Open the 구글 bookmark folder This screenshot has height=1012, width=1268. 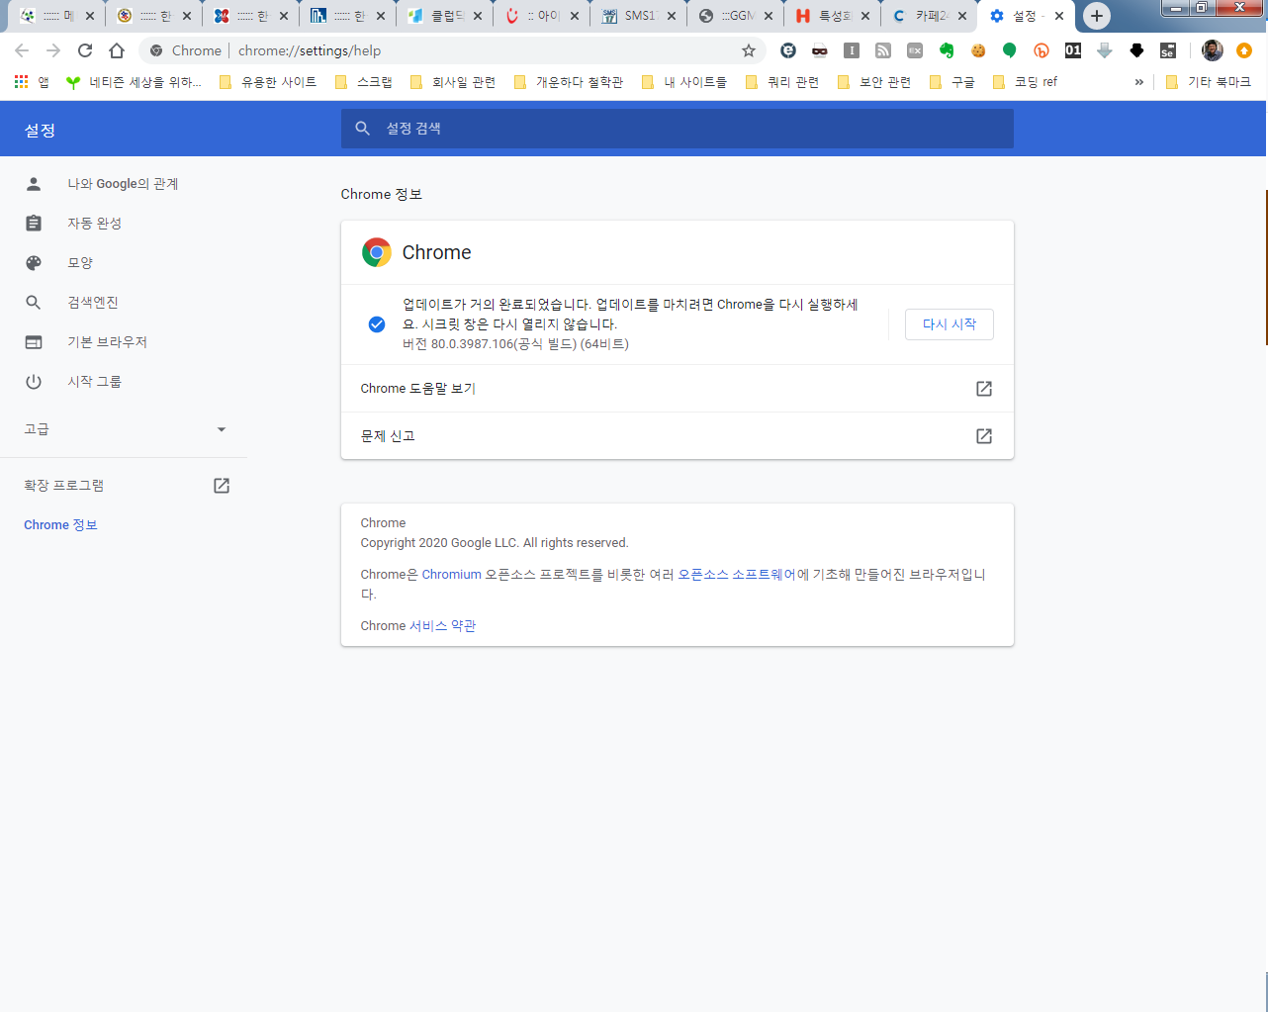coord(952,82)
